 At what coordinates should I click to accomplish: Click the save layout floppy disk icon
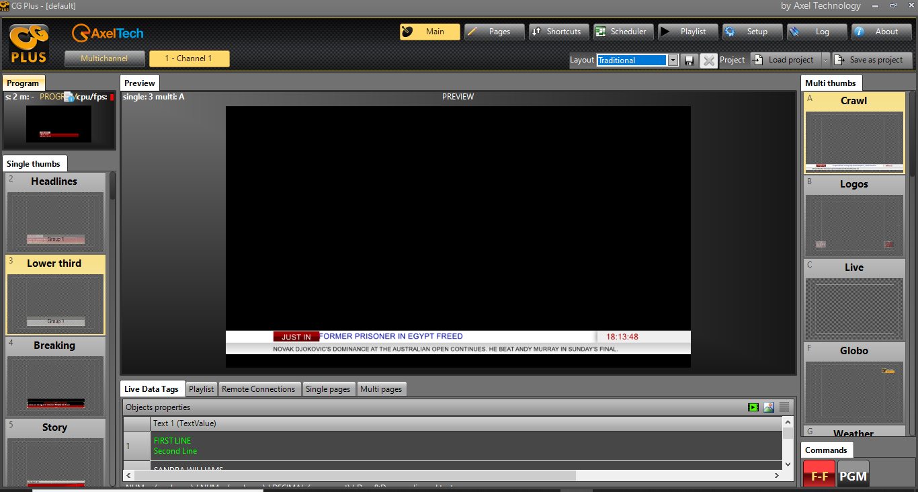[x=689, y=60]
